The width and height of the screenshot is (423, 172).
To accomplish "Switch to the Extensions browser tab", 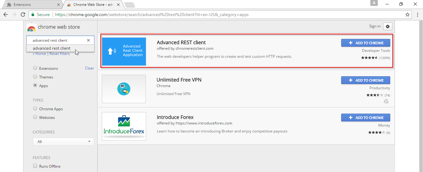I will pyautogui.click(x=33, y=5).
